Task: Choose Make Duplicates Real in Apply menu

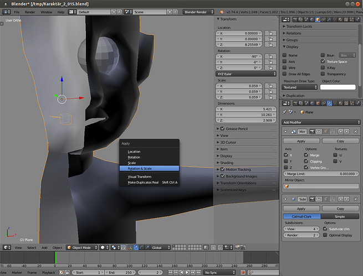Action: (149, 182)
